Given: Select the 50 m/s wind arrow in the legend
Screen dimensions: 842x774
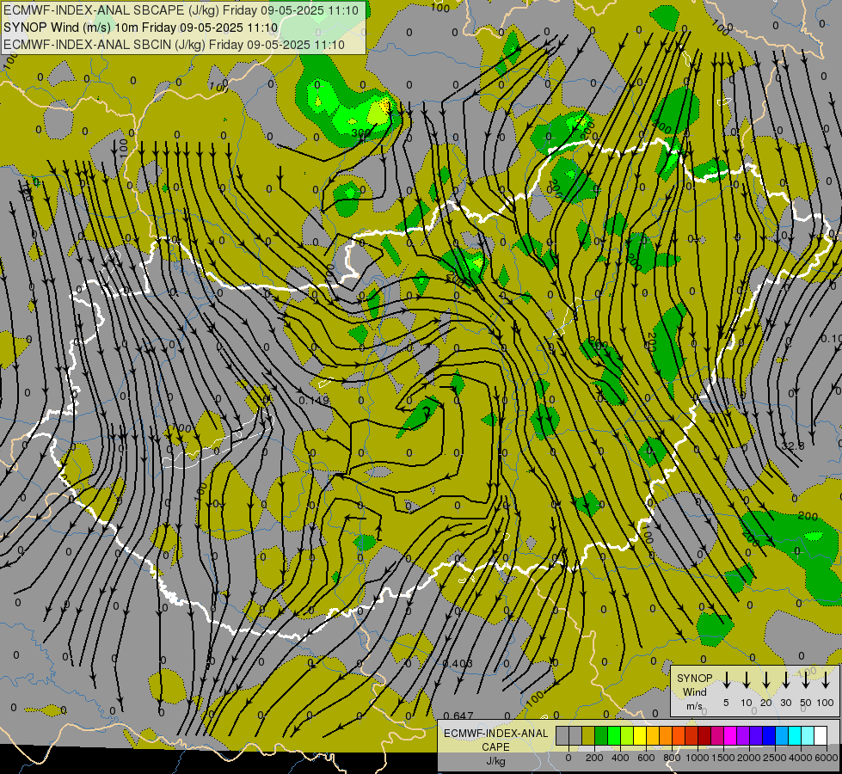Looking at the screenshot, I should tap(806, 679).
